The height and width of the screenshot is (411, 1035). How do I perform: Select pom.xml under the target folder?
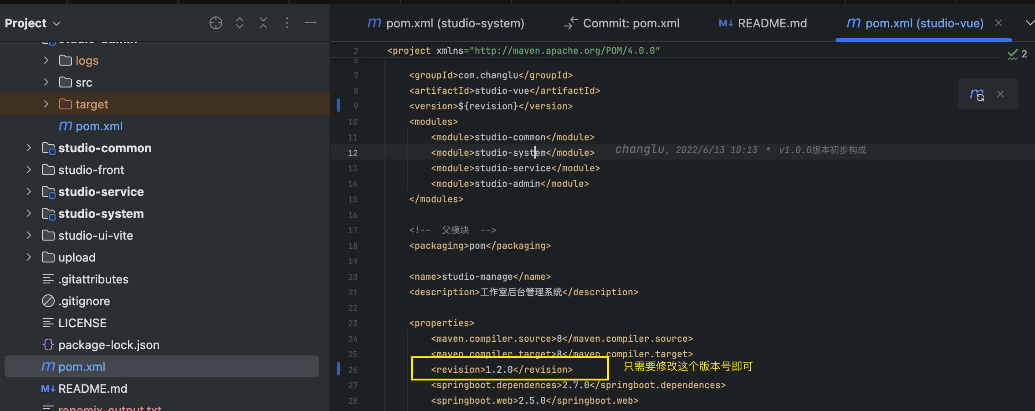click(x=91, y=126)
